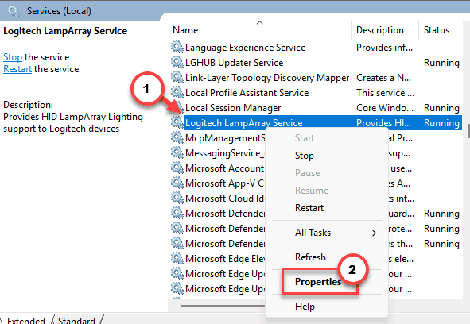Click the Microsoft Cloud Id service gear icon
470x324 pixels.
click(x=177, y=198)
